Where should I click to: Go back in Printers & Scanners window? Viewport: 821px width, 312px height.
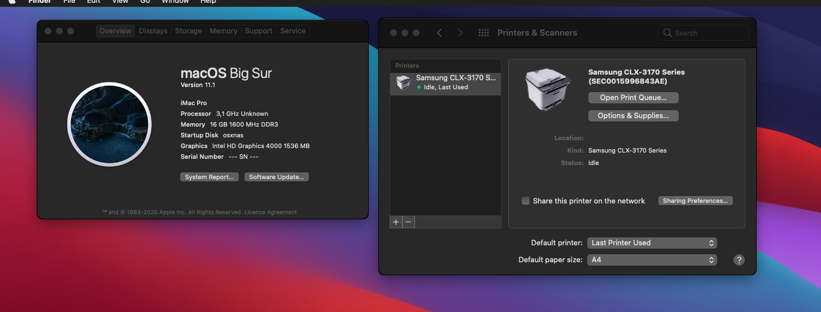point(439,33)
